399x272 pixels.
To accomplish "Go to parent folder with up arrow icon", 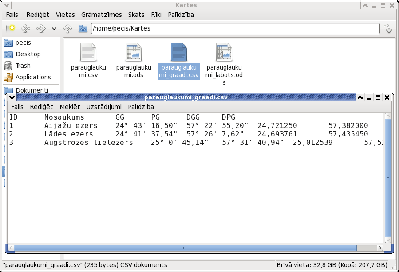I will 67,28.
